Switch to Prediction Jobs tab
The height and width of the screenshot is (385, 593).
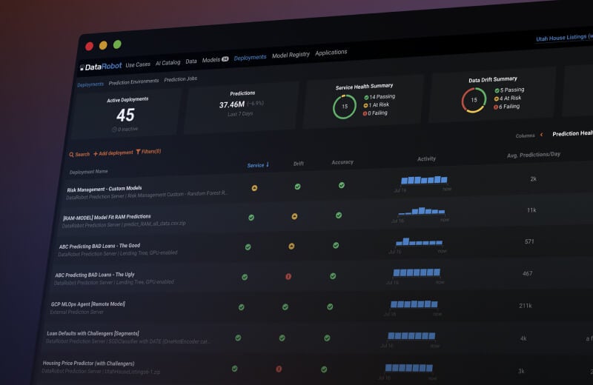[x=180, y=79]
